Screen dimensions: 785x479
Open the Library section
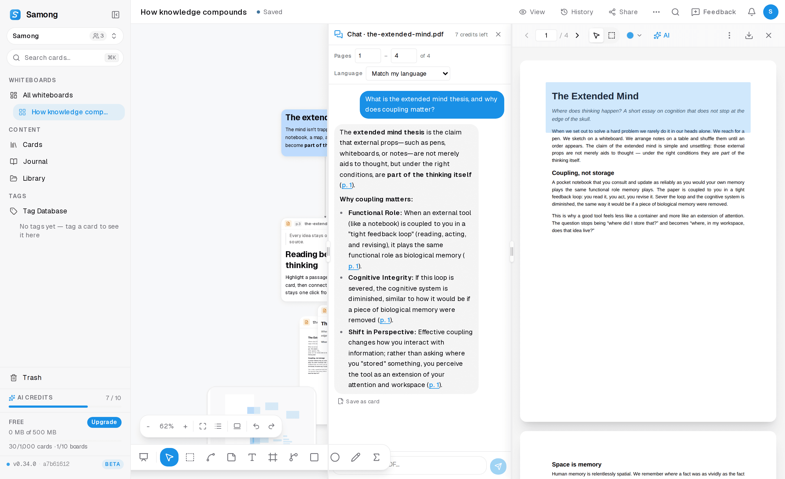point(65,179)
